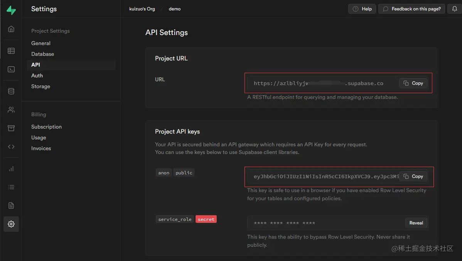Select API in Project Settings
This screenshot has width=462, height=261.
(71, 65)
